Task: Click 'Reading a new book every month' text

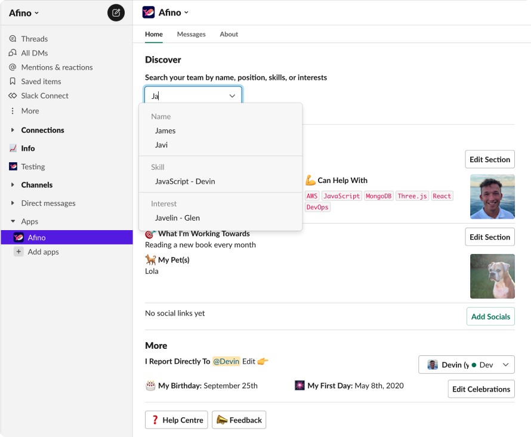Action: click(200, 245)
